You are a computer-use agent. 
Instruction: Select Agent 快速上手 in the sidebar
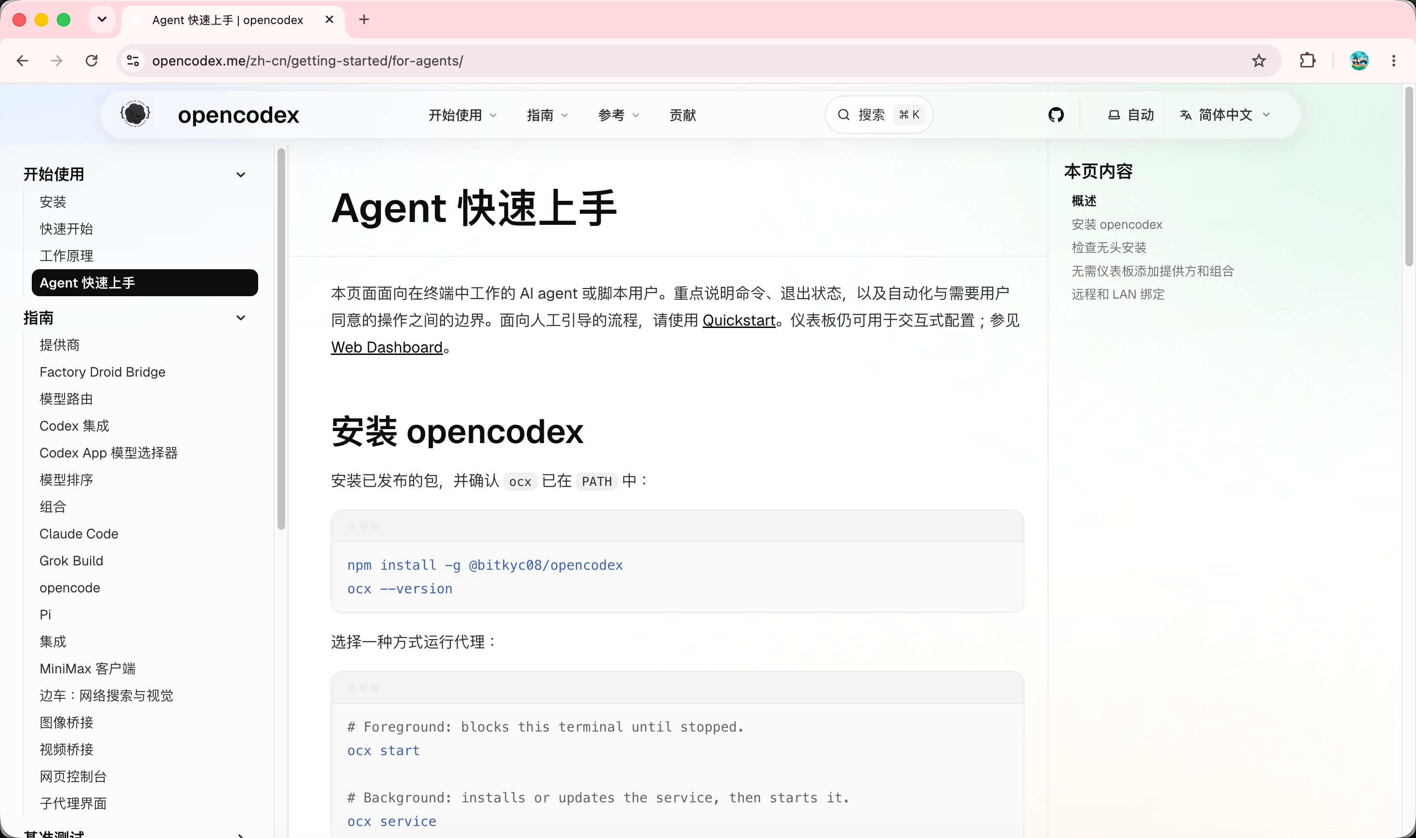(x=144, y=282)
